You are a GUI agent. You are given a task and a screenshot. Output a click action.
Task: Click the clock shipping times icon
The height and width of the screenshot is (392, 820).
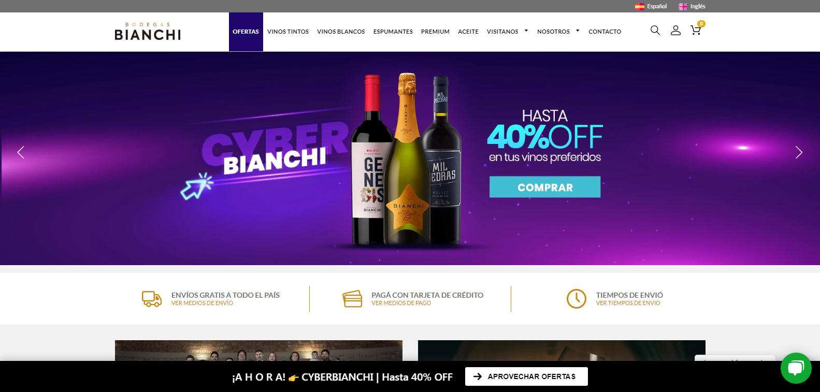pyautogui.click(x=577, y=299)
